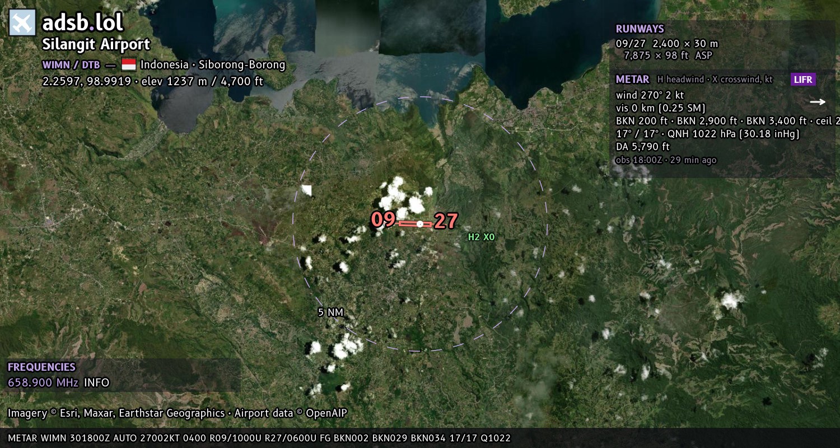
Task: Click the 7,875 × 98 ft ASP line
Action: [668, 55]
